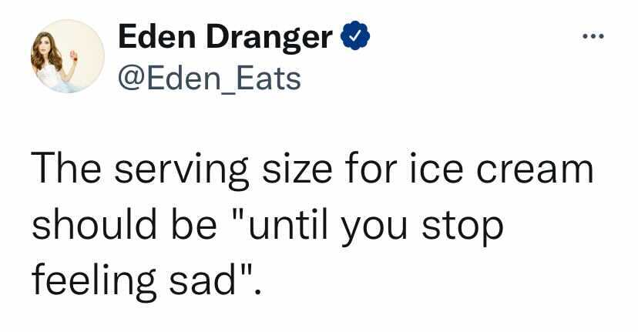Screen dimensions: 638x332
Task: Open the three-dot more options menu
Action: point(593,37)
